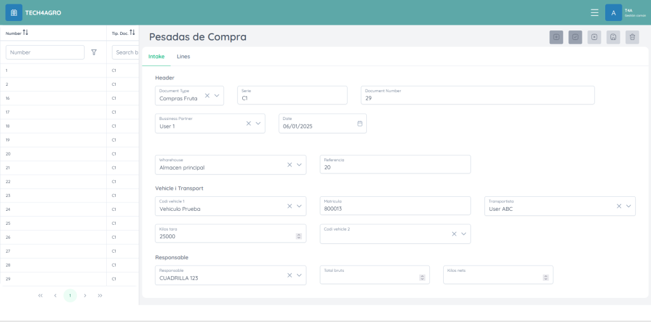Sort the list by Number column
The width and height of the screenshot is (651, 322).
click(25, 33)
